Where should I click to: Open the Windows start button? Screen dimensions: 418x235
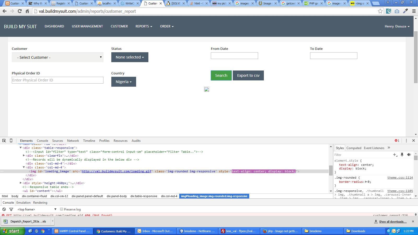tap(13, 231)
